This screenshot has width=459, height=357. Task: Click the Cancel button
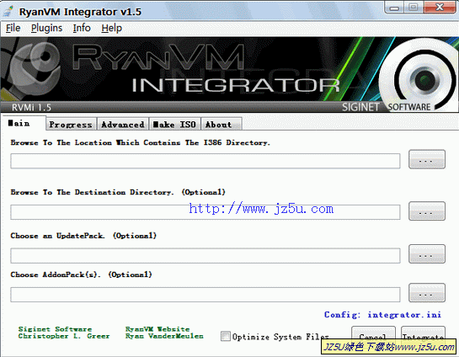pyautogui.click(x=373, y=335)
